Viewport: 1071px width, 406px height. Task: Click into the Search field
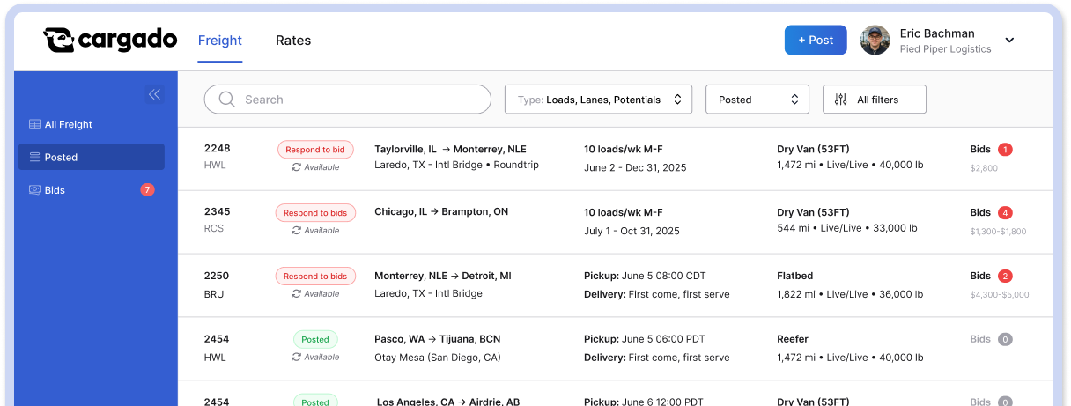(x=348, y=100)
